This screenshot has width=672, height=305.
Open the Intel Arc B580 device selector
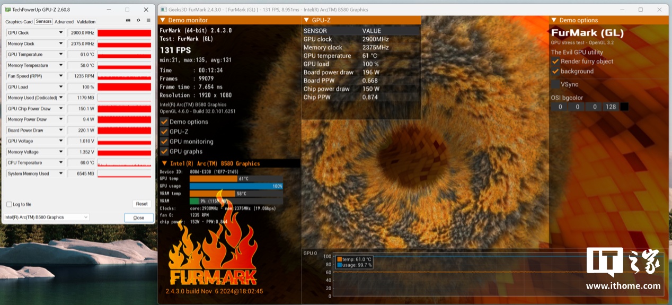point(46,217)
